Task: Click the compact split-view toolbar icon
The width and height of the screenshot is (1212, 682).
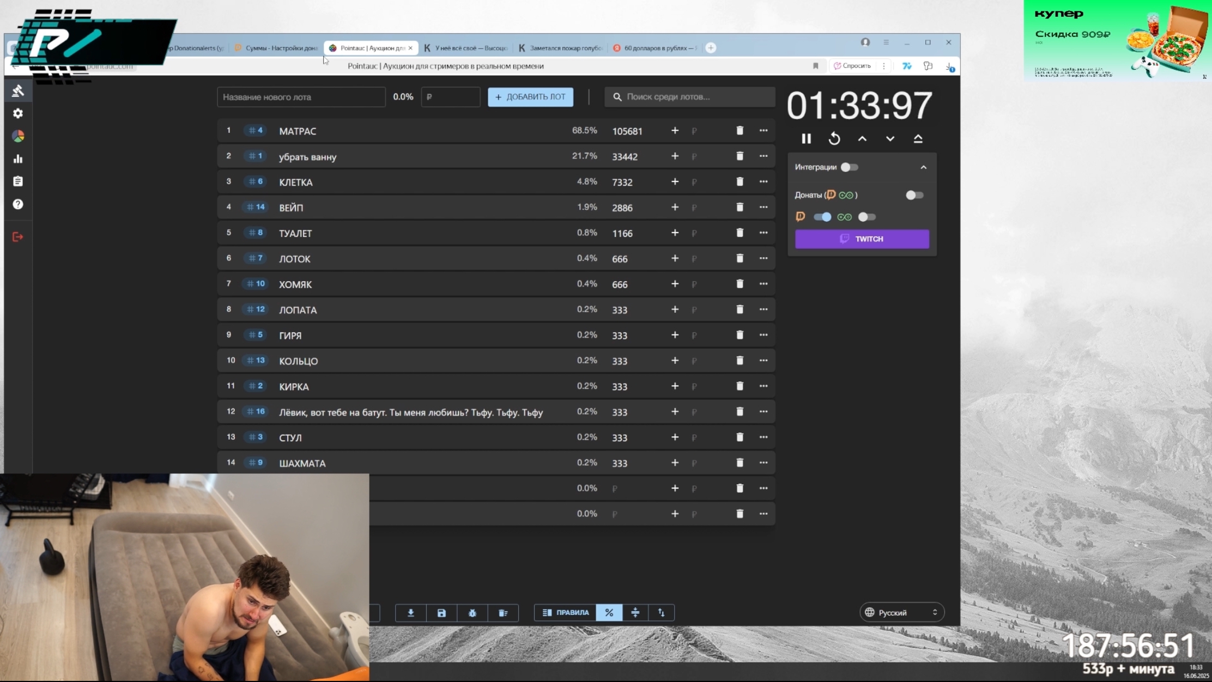Action: (635, 613)
